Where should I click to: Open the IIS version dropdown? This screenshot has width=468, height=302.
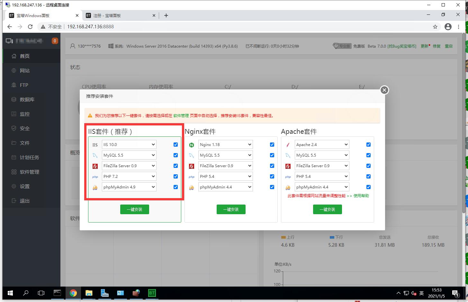[x=129, y=145]
